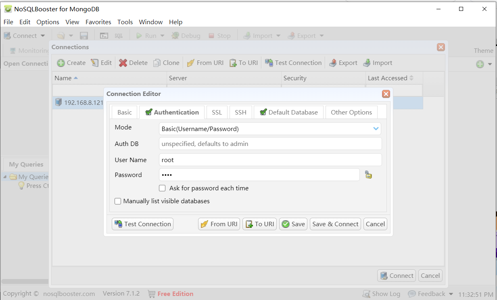Sort by the Last Accessed column header

(x=394, y=78)
